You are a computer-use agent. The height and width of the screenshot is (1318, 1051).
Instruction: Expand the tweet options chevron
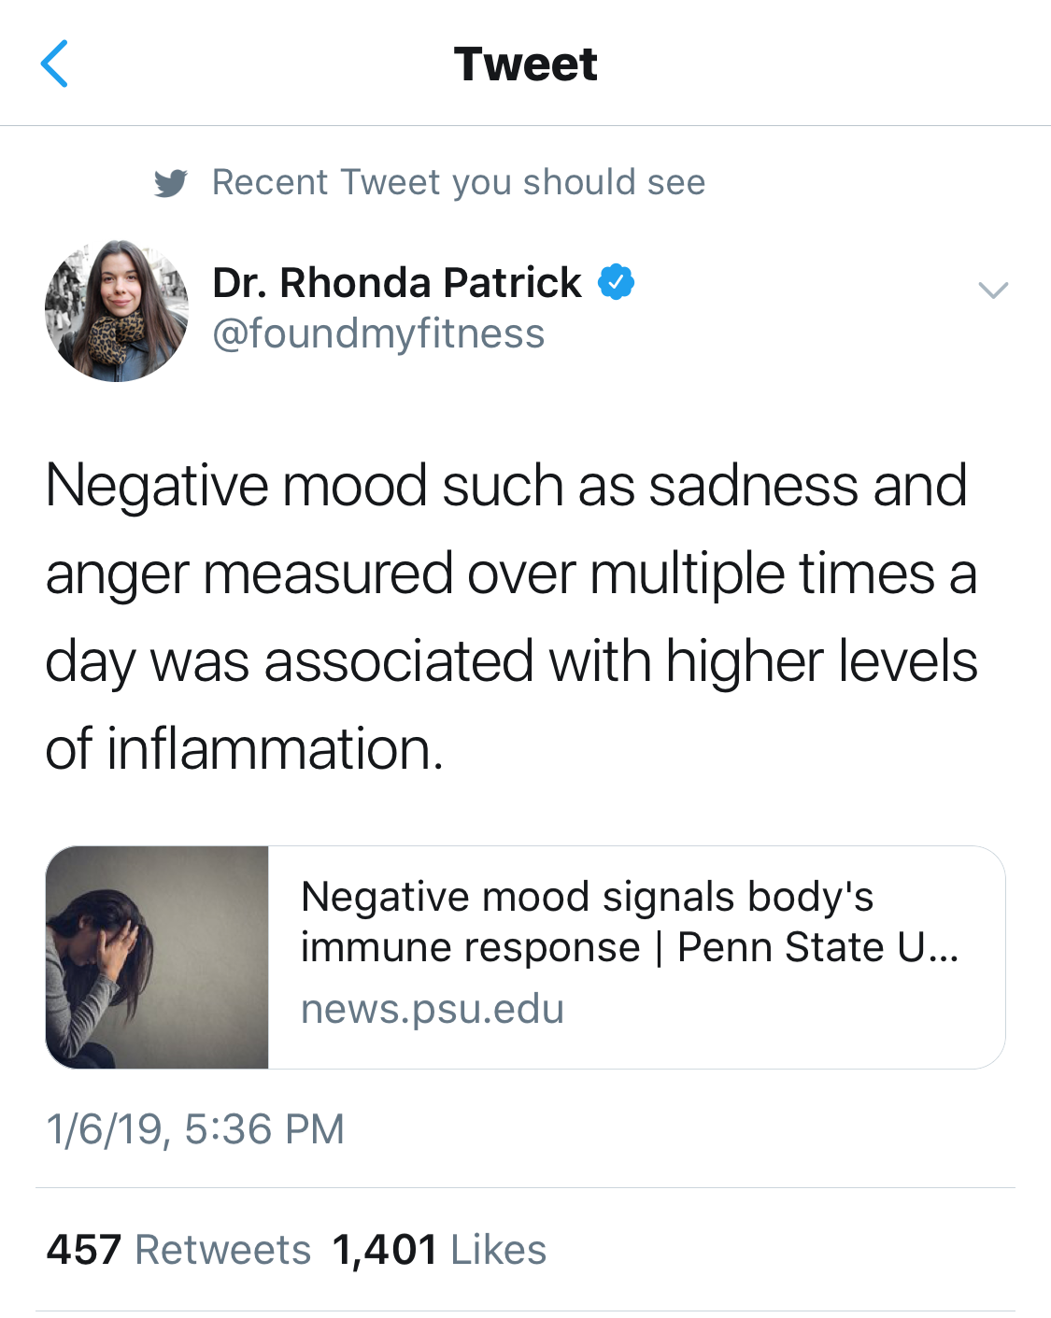pos(992,290)
